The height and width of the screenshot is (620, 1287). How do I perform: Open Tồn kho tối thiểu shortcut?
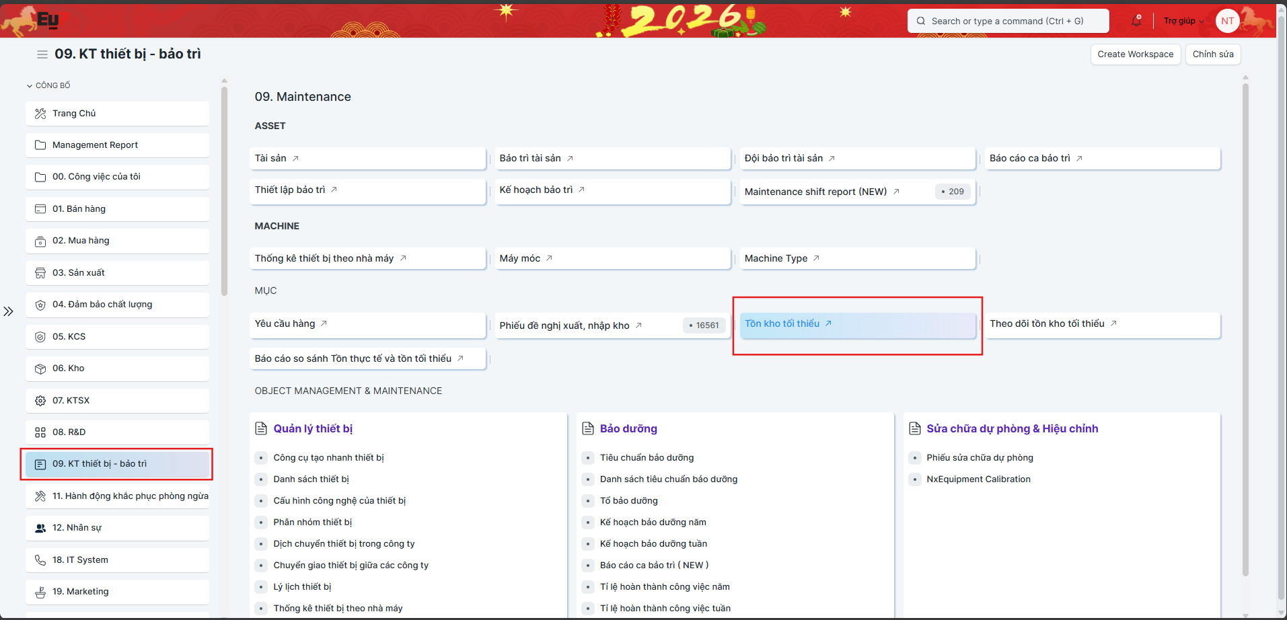[x=782, y=324]
